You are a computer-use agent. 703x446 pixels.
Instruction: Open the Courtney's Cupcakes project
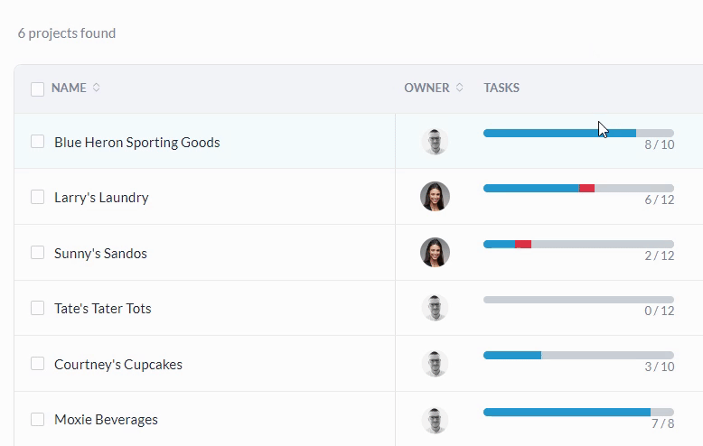click(x=118, y=365)
